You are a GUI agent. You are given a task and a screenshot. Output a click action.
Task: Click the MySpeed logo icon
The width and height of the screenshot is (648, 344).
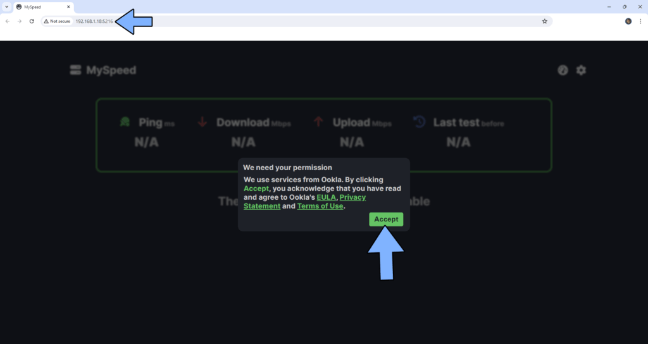coord(76,70)
